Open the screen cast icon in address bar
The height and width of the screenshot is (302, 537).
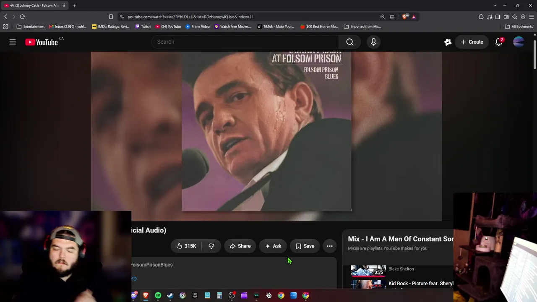pyautogui.click(x=392, y=17)
